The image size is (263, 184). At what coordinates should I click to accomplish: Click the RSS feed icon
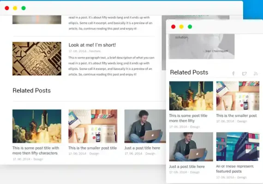pos(256,74)
